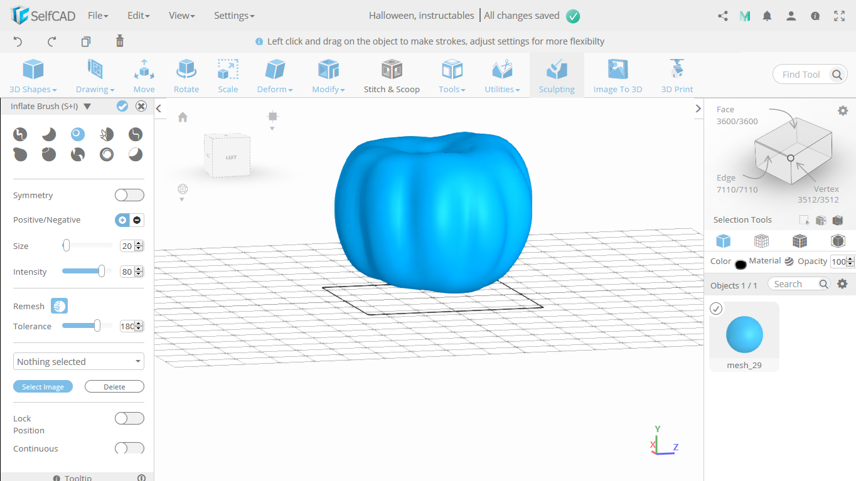Open the Modify dropdown
Screen dimensions: 856x481
(328, 76)
